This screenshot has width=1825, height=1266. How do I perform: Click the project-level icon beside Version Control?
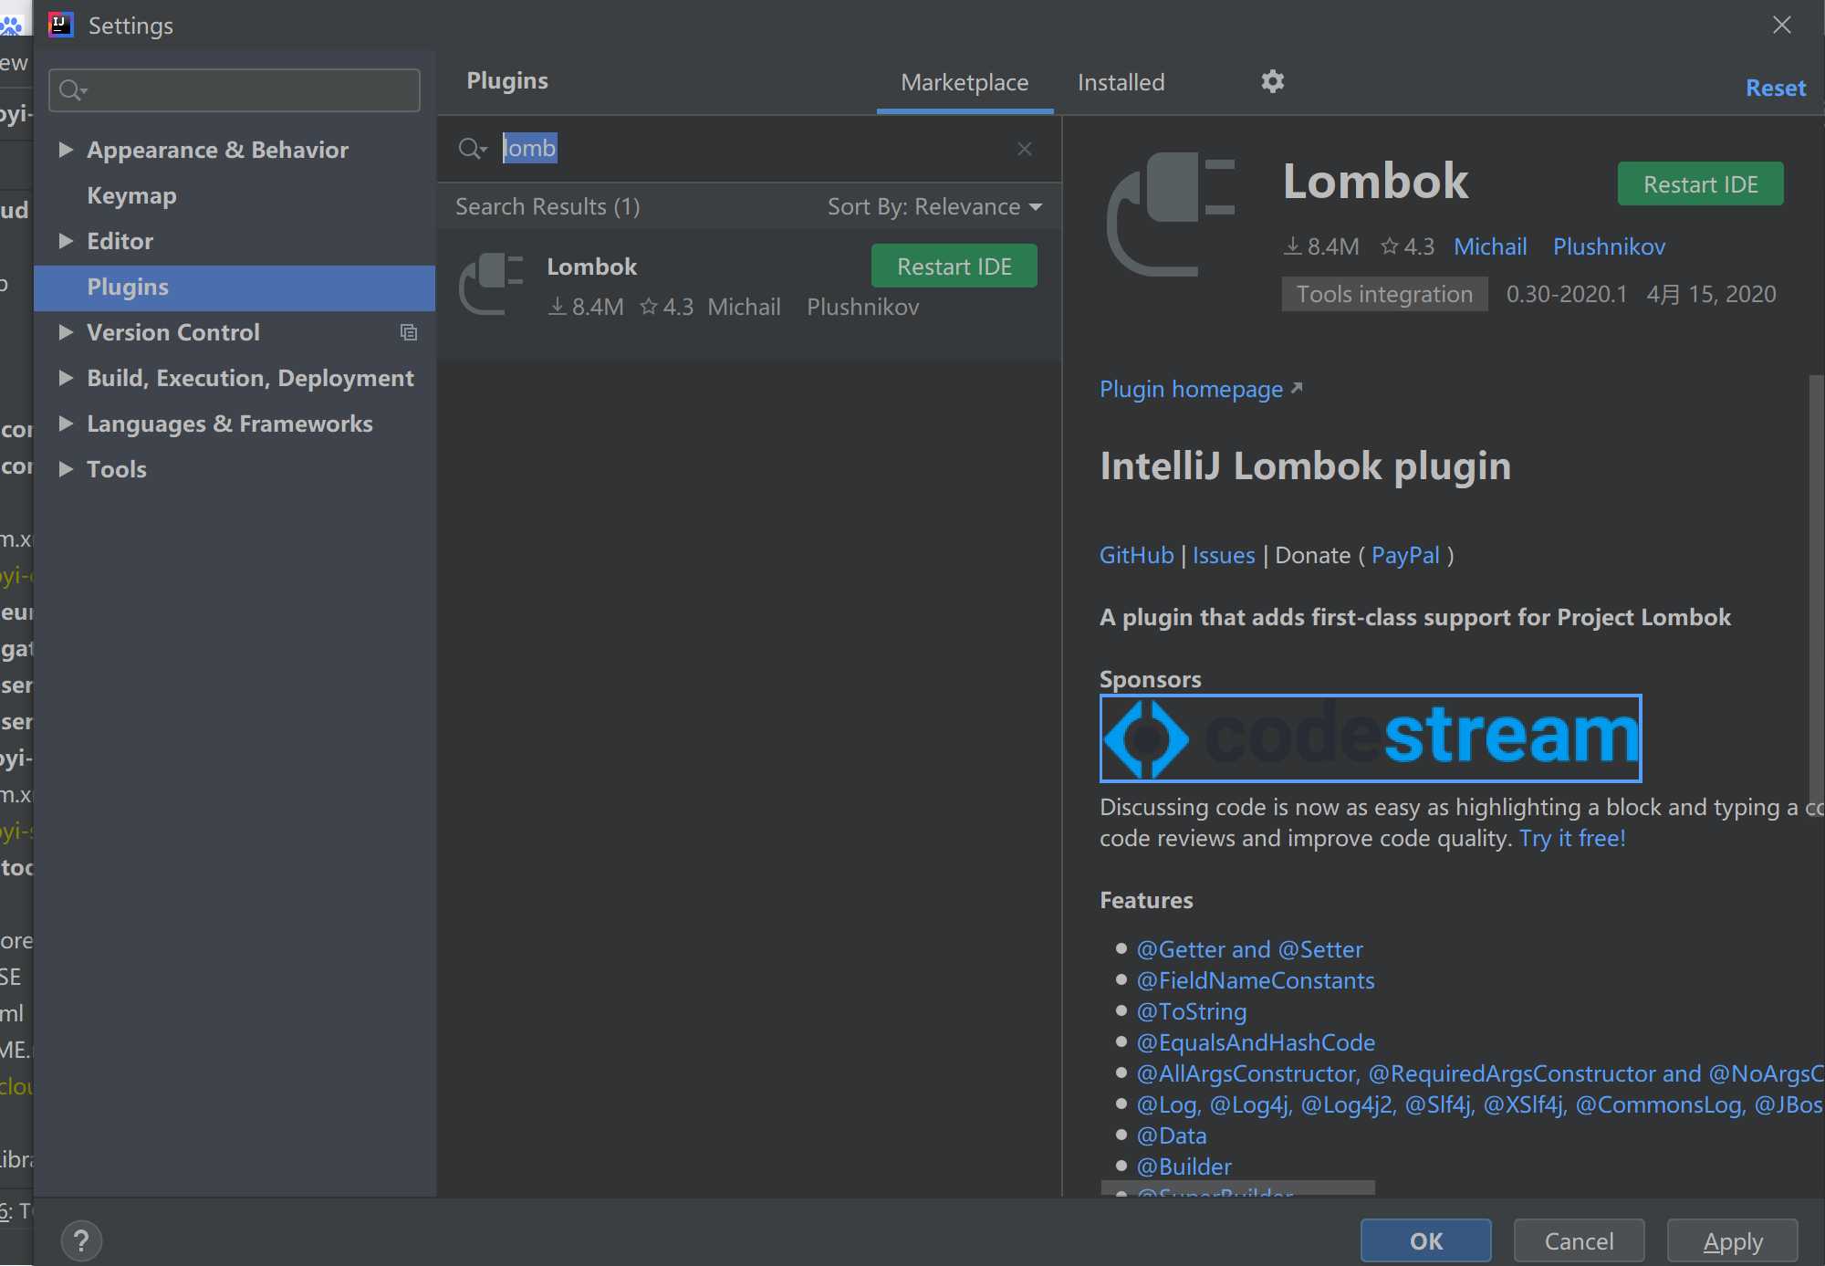[x=409, y=332]
